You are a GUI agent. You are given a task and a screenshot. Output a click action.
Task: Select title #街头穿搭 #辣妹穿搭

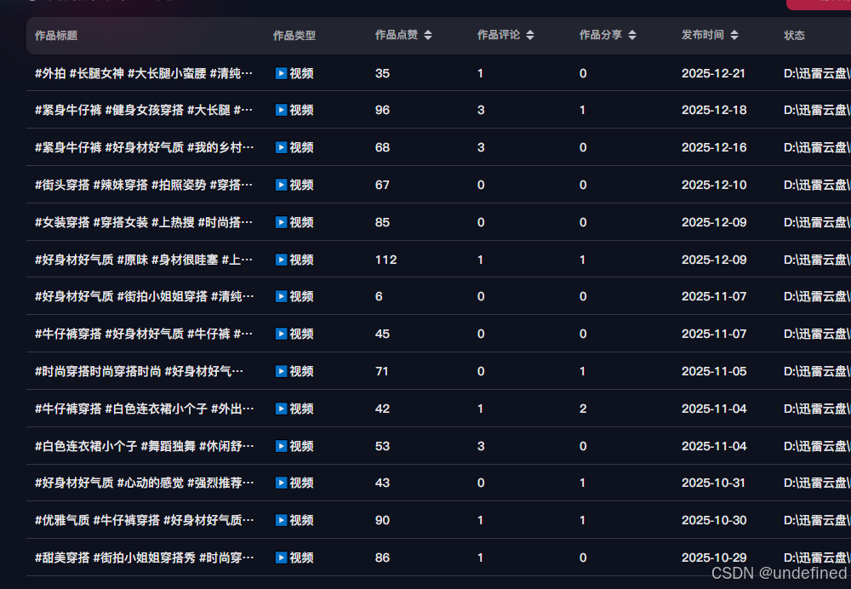(x=144, y=185)
